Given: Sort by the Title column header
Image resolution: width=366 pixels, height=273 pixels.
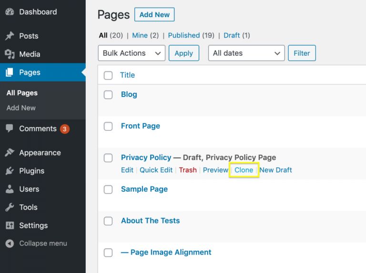Looking at the screenshot, I should (x=127, y=75).
